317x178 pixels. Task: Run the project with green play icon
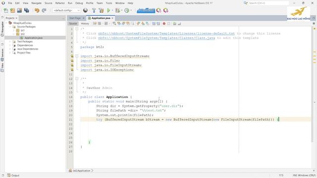point(108,10)
